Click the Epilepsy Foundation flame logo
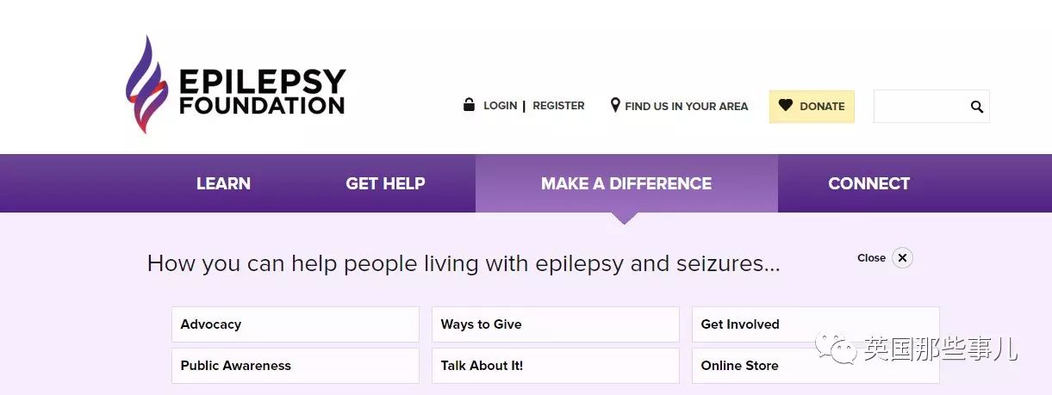 (146, 85)
